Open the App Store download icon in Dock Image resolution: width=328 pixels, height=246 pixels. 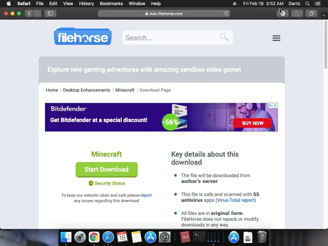point(234,237)
